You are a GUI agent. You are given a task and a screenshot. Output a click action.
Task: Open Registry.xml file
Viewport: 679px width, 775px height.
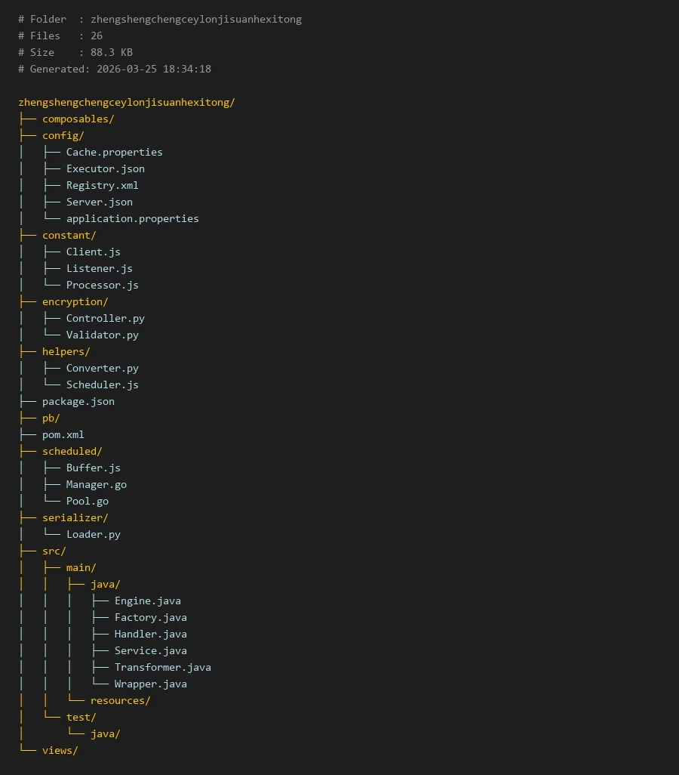[102, 185]
